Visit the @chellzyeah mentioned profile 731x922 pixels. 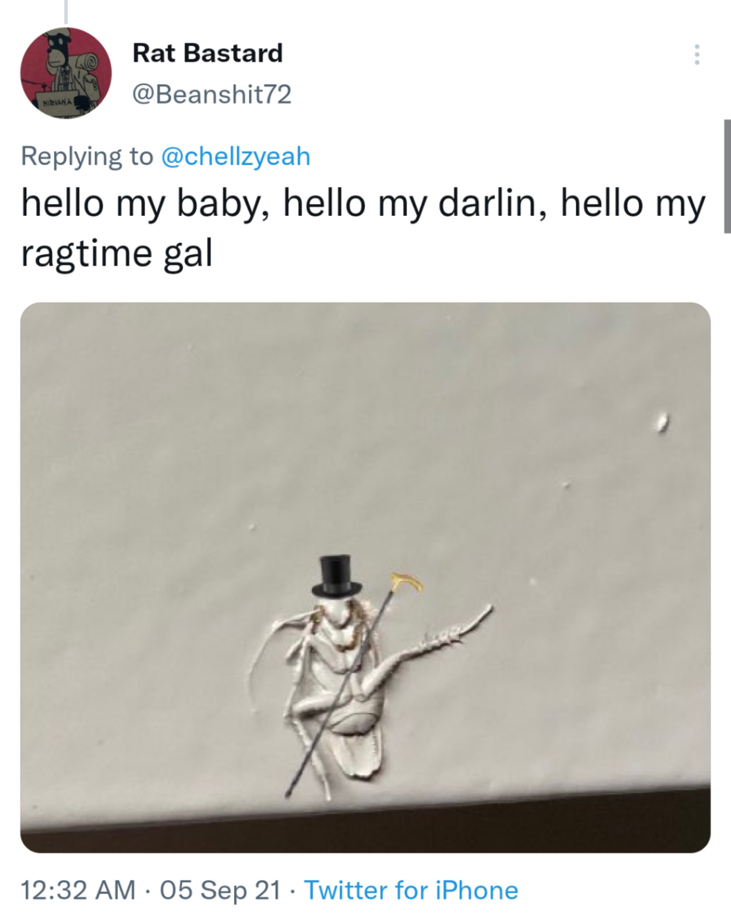click(235, 157)
